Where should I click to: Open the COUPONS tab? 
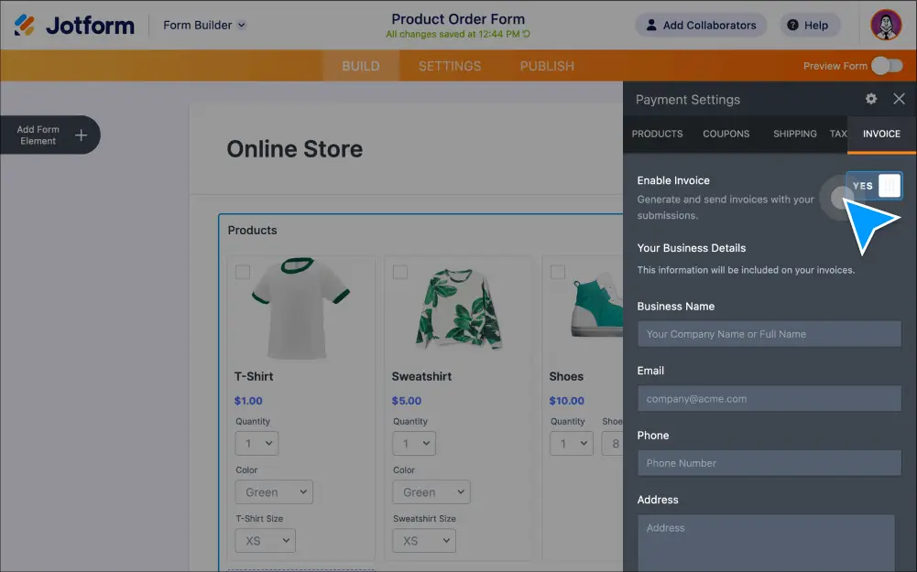coord(726,134)
